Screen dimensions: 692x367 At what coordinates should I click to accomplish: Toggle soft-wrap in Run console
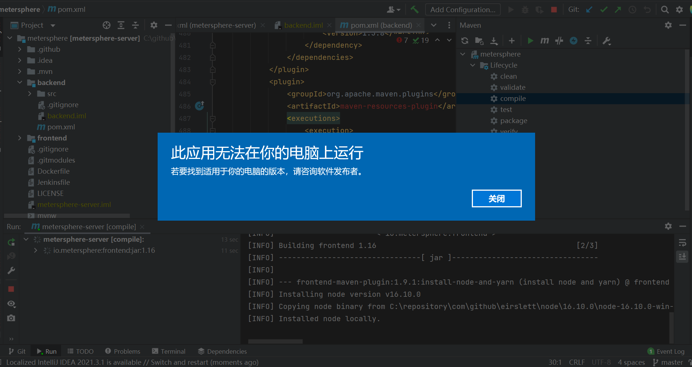682,243
